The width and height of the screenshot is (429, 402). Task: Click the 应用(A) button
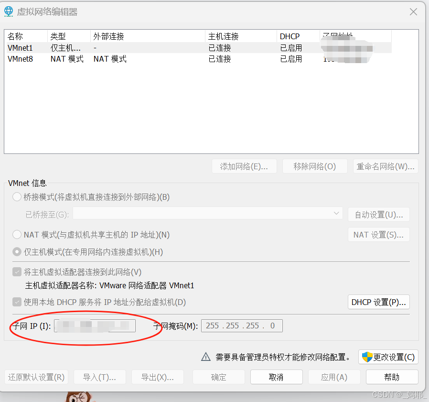pyautogui.click(x=334, y=377)
